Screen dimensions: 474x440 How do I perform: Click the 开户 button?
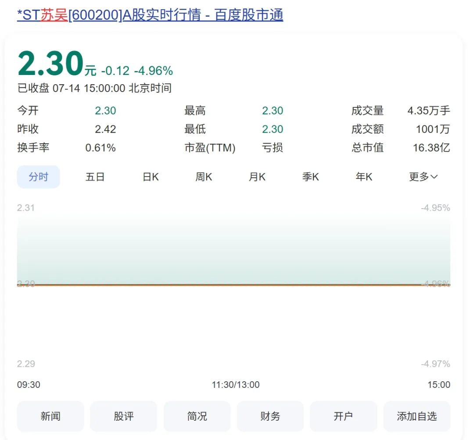point(343,416)
